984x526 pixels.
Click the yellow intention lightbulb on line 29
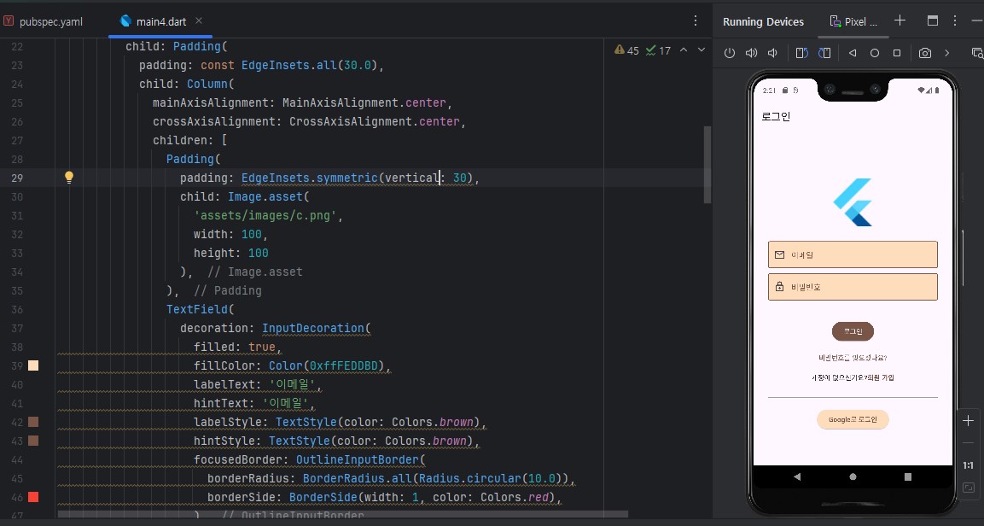click(x=69, y=177)
